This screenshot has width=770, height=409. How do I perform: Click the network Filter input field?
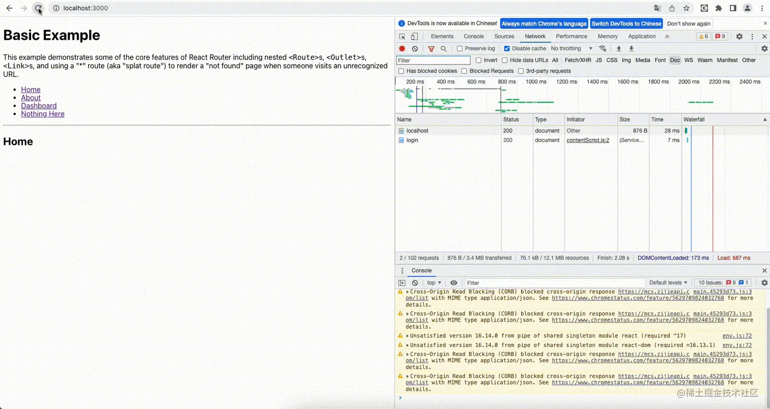[433, 60]
